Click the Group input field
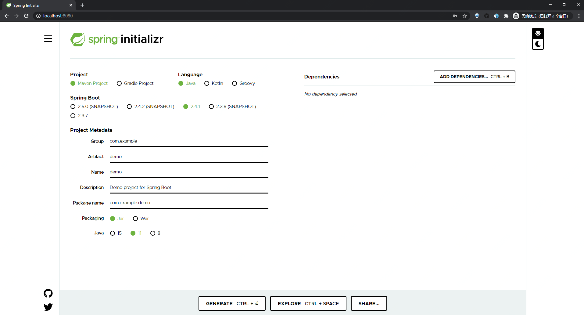The height and width of the screenshot is (315, 584). [189, 141]
